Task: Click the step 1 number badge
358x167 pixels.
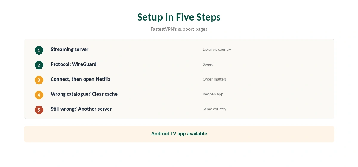Action: (39, 50)
